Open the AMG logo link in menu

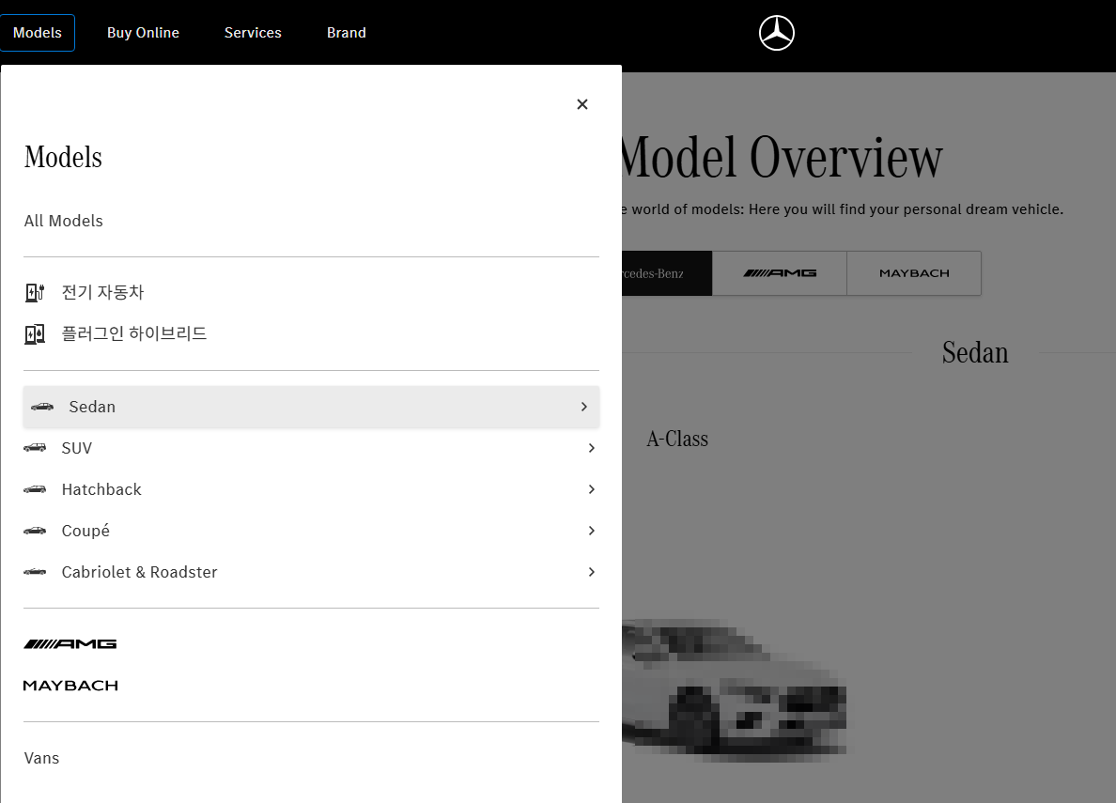click(x=70, y=643)
